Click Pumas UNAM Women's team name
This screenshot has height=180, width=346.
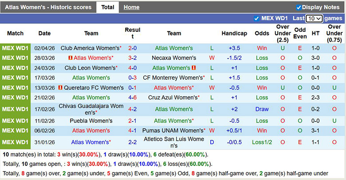[x=173, y=130]
